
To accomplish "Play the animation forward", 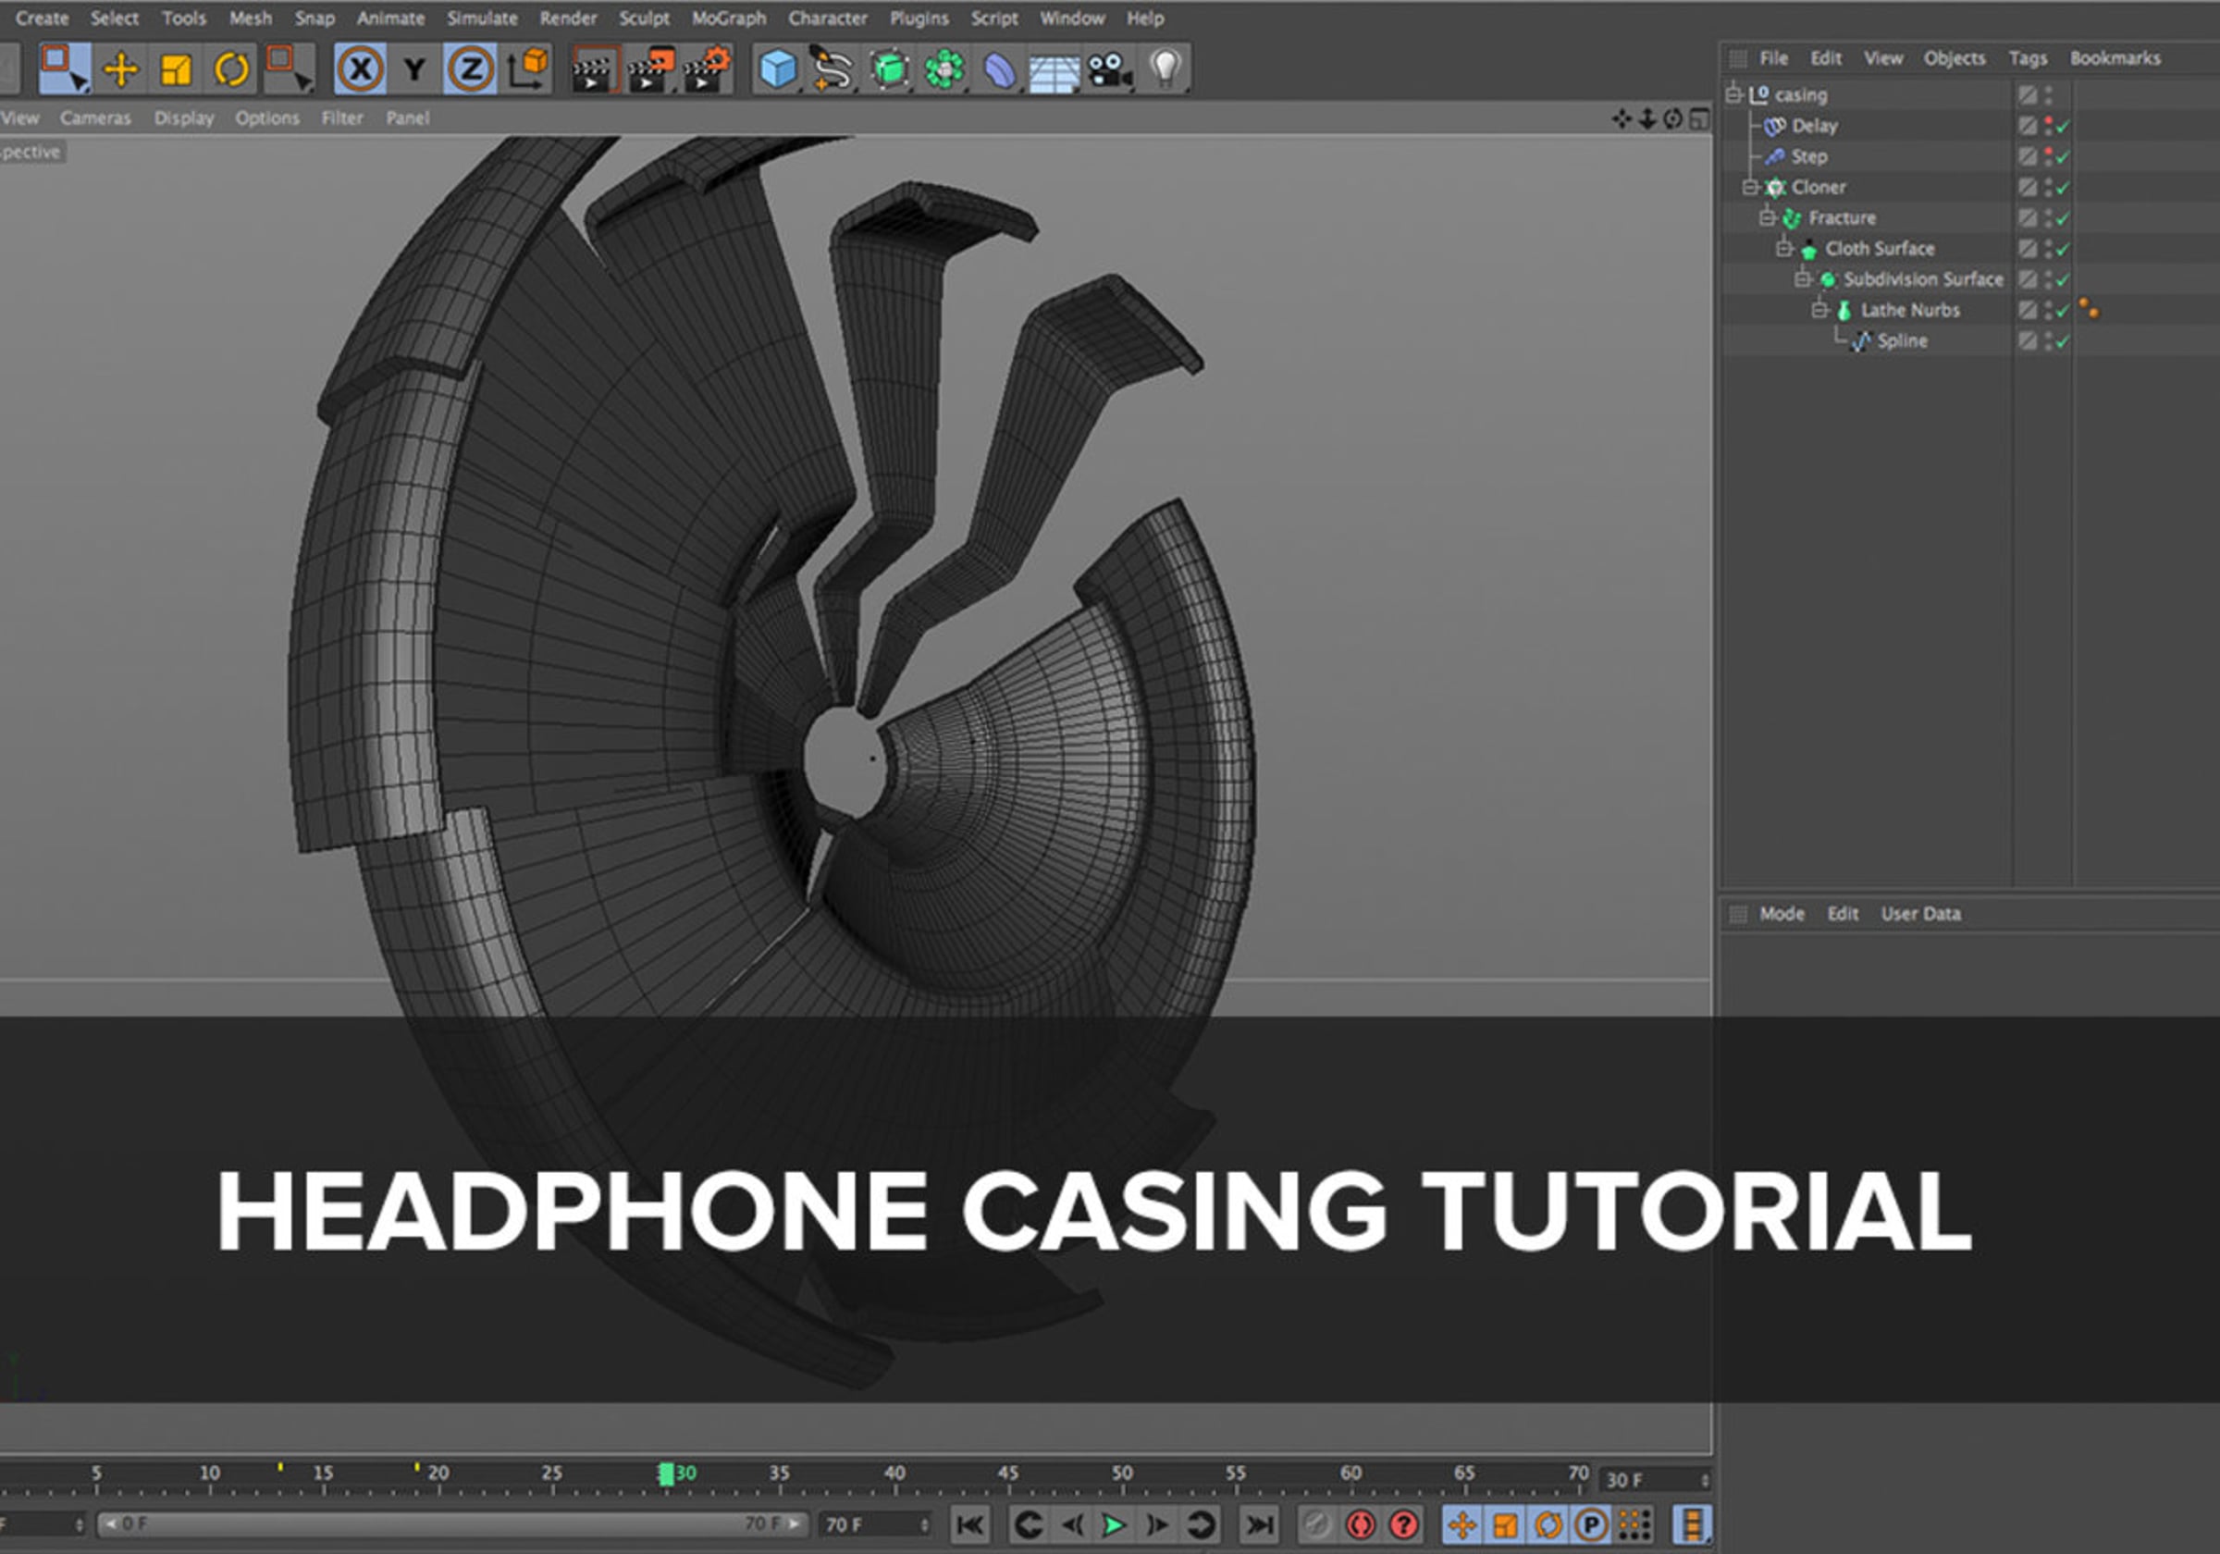I will pos(1113,1526).
